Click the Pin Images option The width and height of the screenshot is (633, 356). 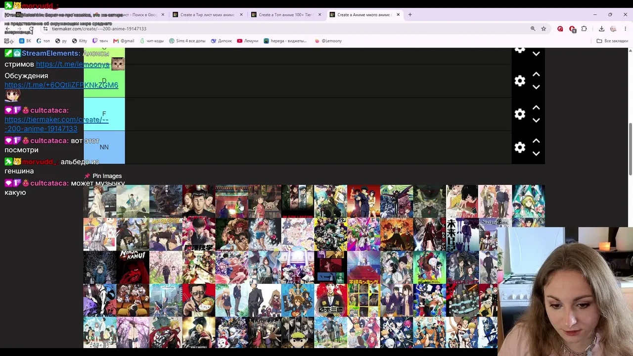point(103,176)
